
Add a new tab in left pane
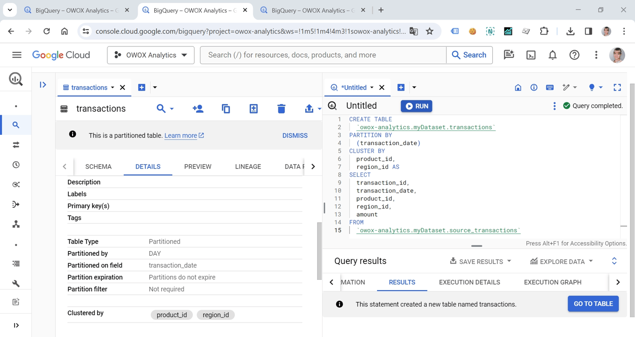pos(142,87)
